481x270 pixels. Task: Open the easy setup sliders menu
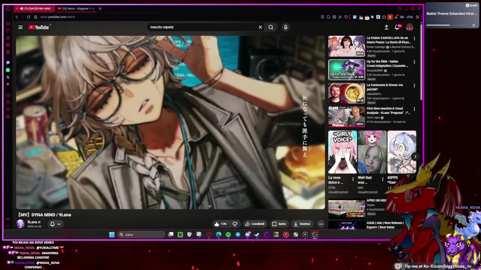417,17
